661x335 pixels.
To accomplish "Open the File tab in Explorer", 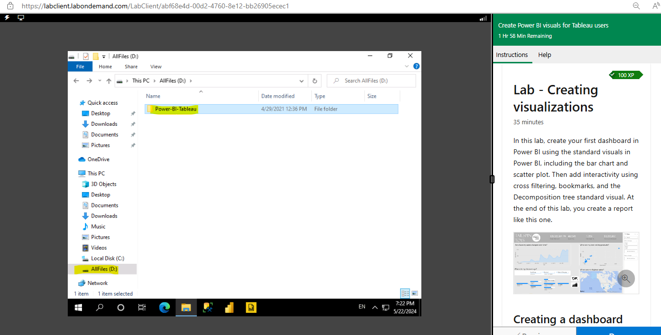I will 80,66.
